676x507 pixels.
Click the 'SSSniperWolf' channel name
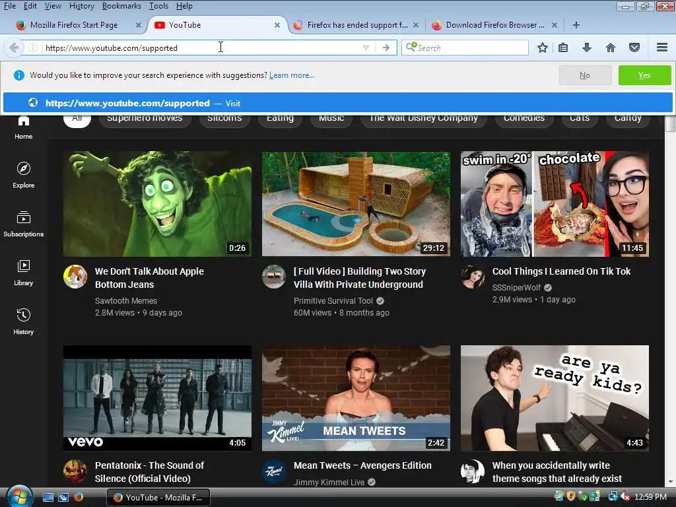[x=516, y=288]
